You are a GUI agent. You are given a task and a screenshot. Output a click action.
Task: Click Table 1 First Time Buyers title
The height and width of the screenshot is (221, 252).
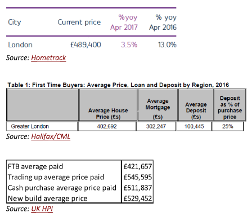point(118,85)
